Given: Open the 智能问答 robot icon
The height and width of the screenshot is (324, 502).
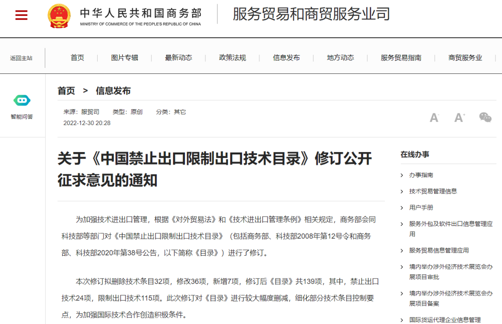Looking at the screenshot, I should point(22,100).
